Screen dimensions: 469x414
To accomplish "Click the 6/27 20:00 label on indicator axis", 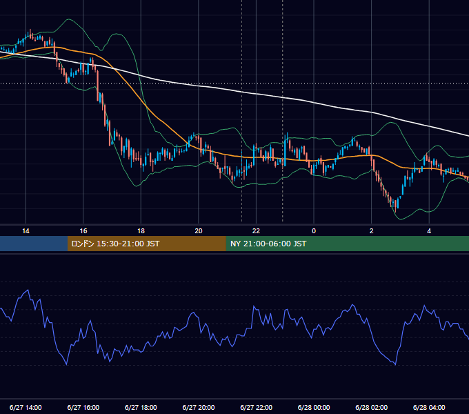I will coord(199,407).
